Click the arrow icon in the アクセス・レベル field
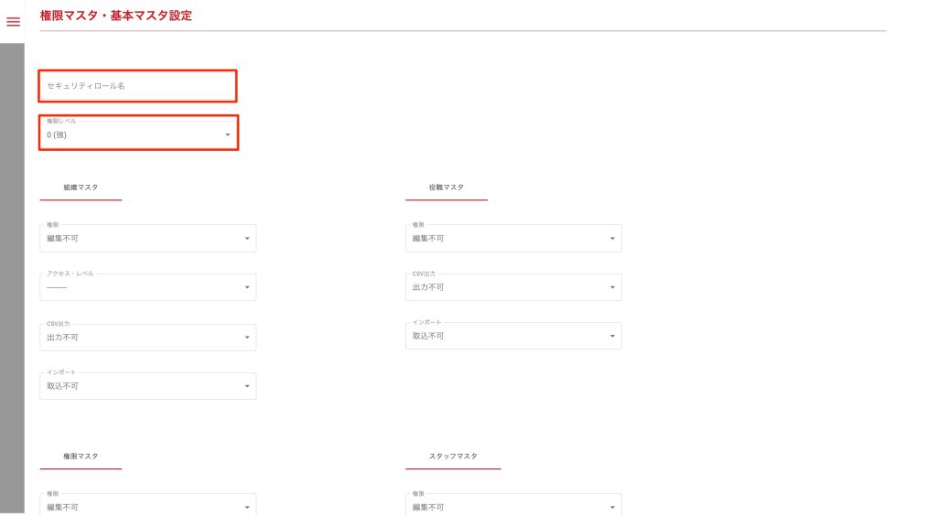This screenshot has height=516, width=937. tap(246, 287)
